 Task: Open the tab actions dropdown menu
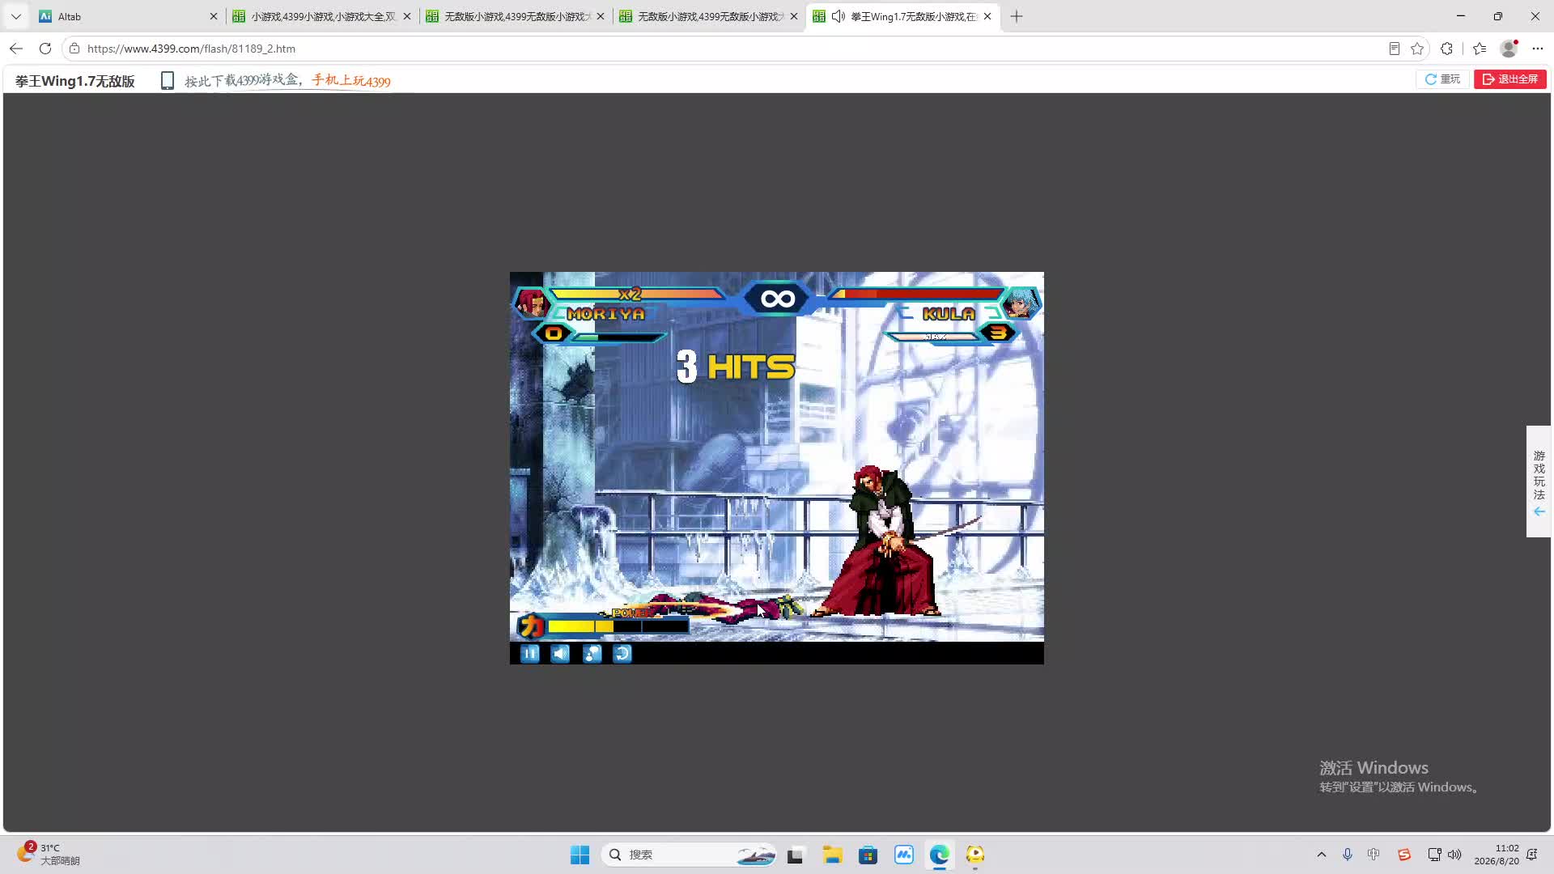[15, 16]
